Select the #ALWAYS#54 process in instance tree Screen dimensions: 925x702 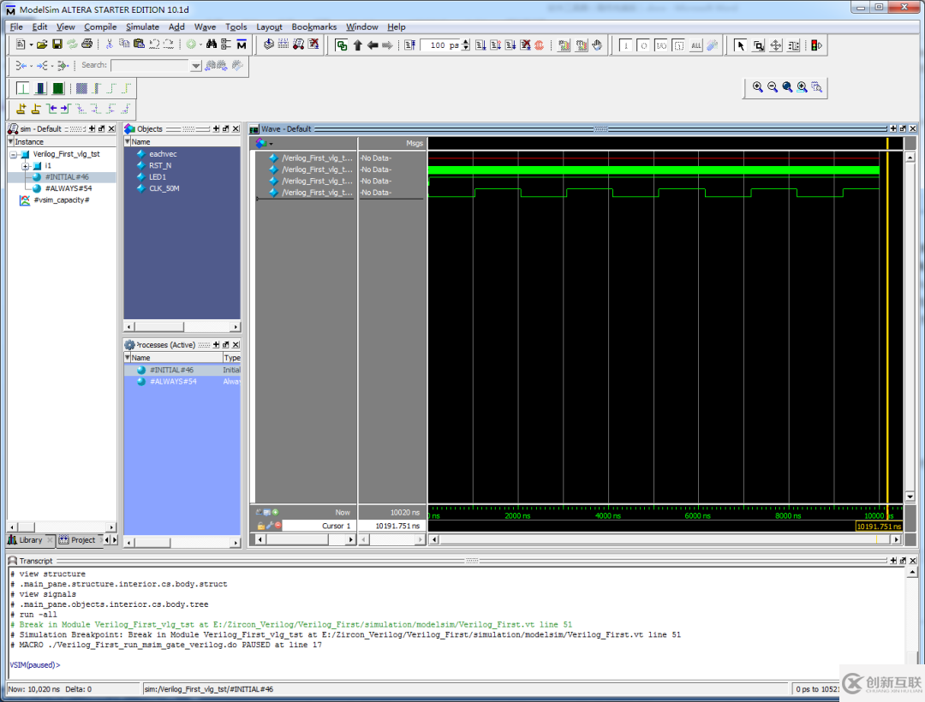click(69, 188)
